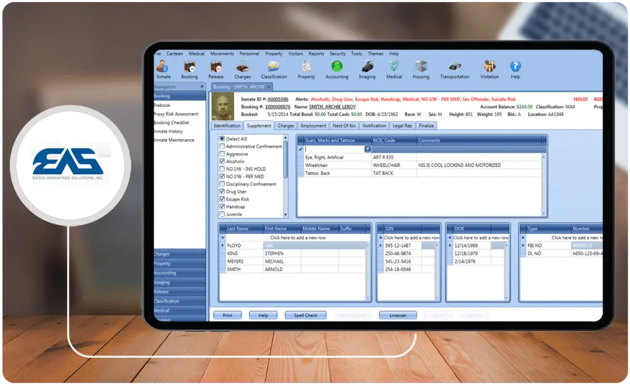The height and width of the screenshot is (385, 630).
Task: Toggle the (Select All) checkbox
Action: tap(221, 138)
